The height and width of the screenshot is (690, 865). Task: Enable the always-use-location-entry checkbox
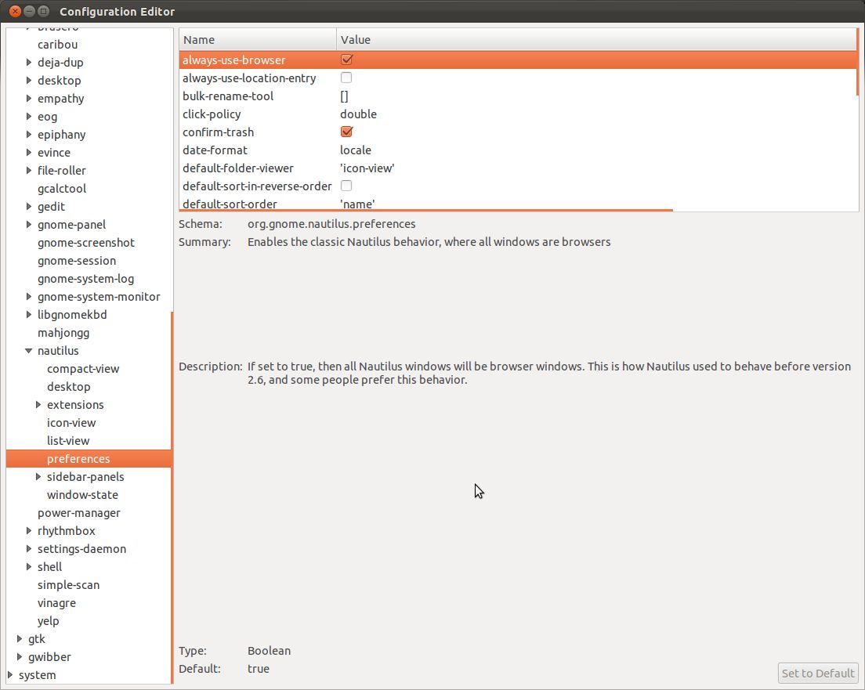pos(346,78)
